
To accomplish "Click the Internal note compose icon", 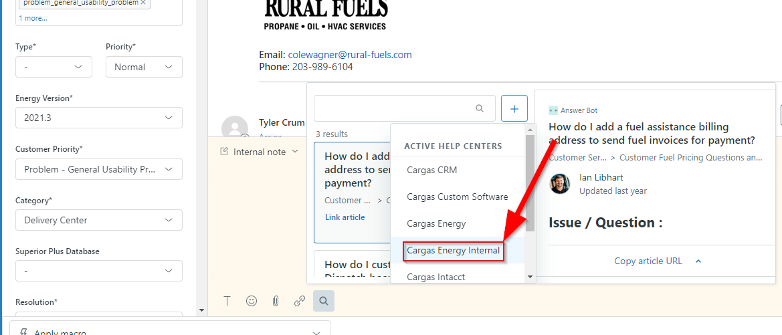I will tap(224, 152).
